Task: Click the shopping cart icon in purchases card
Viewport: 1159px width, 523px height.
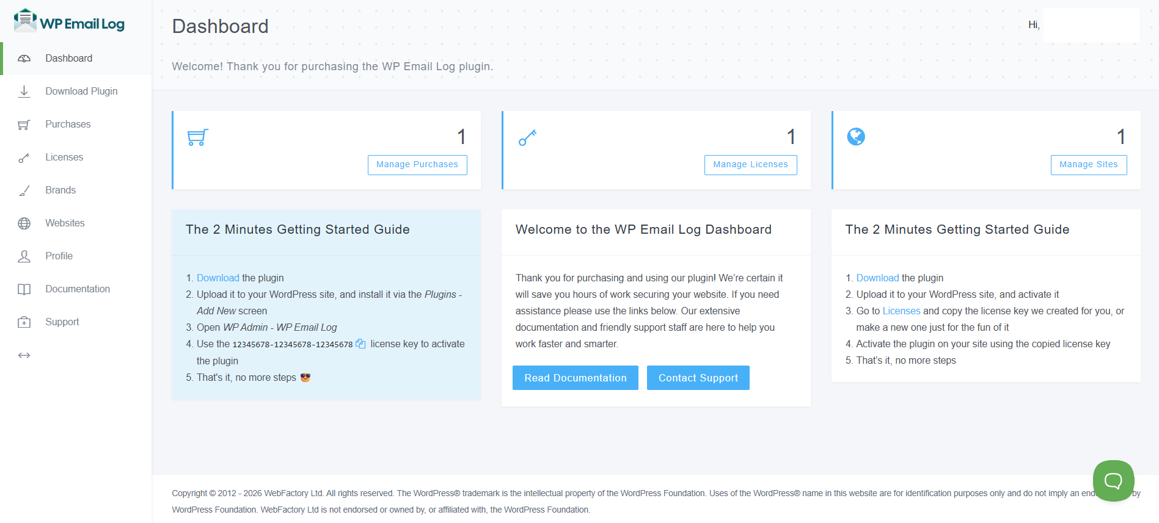Action: point(197,137)
